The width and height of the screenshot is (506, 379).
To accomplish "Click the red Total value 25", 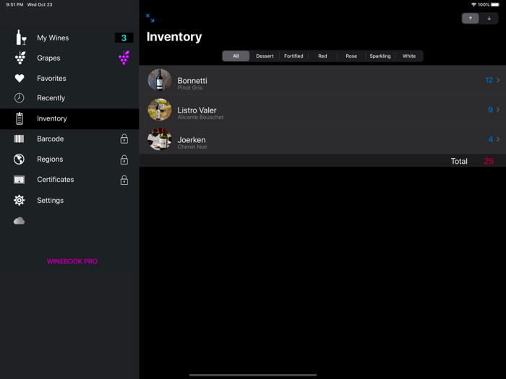I will coord(489,161).
